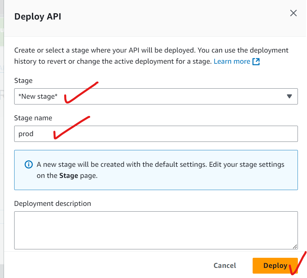This screenshot has height=278, width=307.
Task: Click the intro paragraph about deployment history
Action: pyautogui.click(x=135, y=51)
